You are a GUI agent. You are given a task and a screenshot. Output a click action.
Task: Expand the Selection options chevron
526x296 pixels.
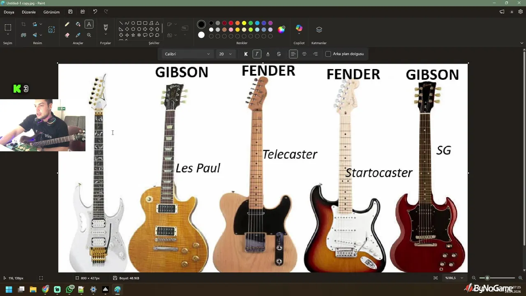pyautogui.click(x=8, y=35)
